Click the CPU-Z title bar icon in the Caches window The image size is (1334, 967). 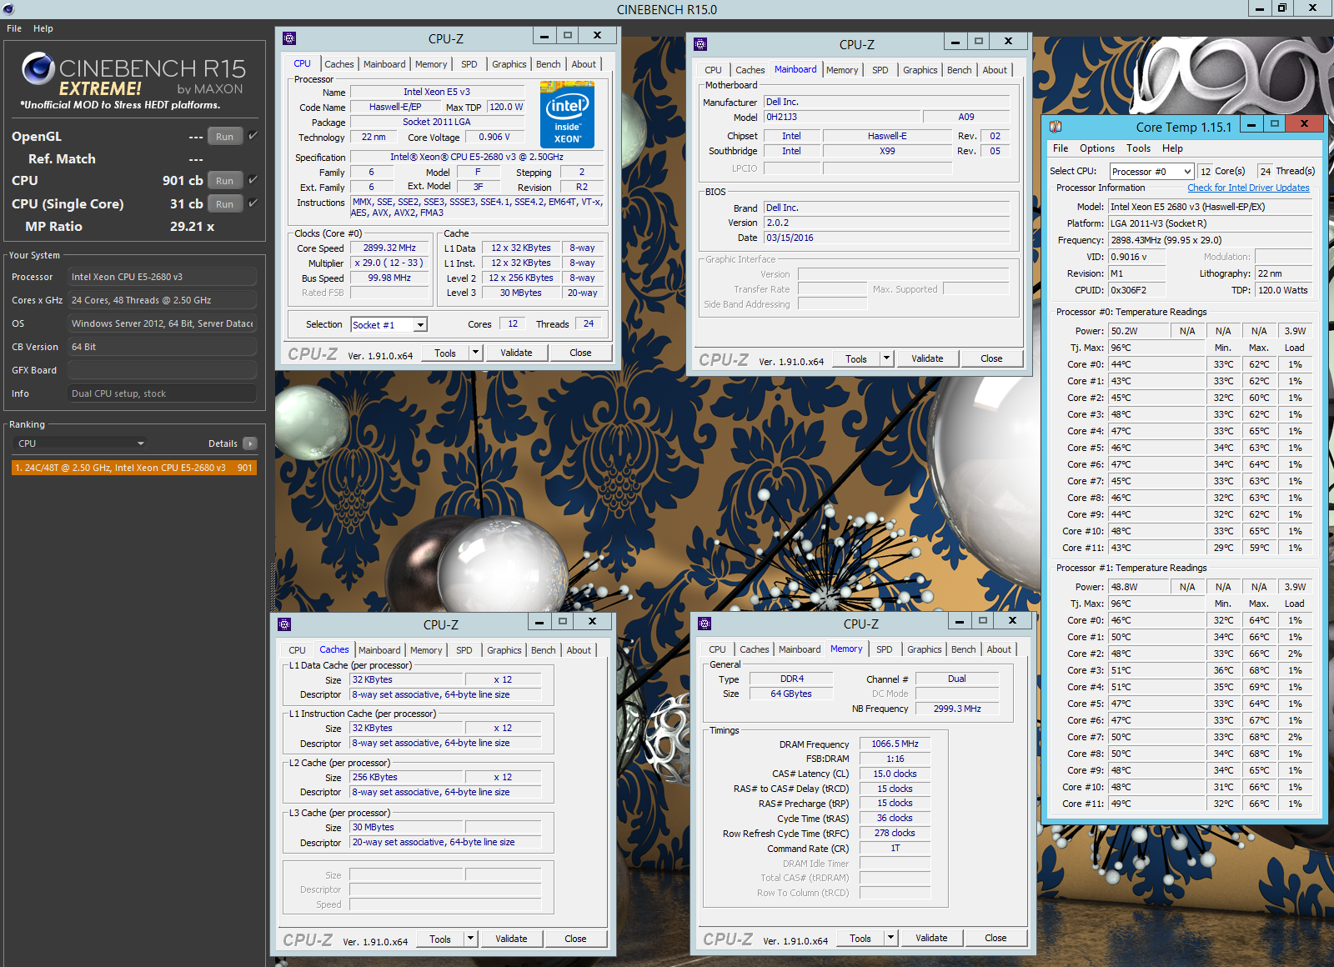point(284,624)
